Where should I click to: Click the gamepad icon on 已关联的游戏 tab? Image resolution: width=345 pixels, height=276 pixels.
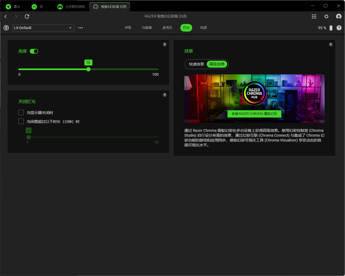pyautogui.click(x=60, y=7)
